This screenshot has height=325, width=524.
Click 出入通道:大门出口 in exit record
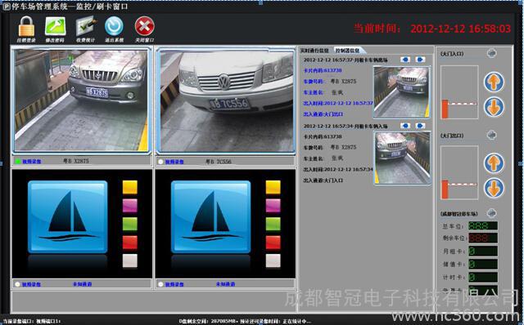323,114
